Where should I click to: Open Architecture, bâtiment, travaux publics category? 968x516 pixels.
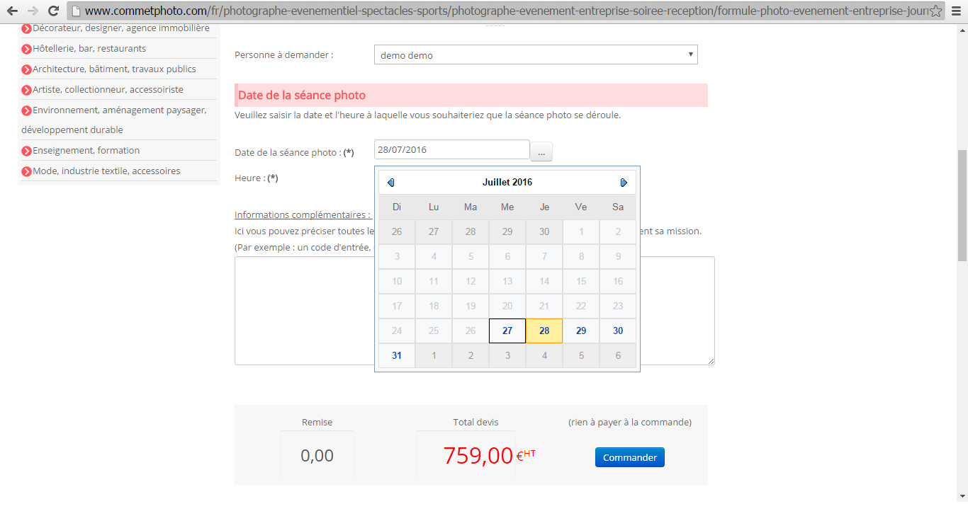[114, 69]
